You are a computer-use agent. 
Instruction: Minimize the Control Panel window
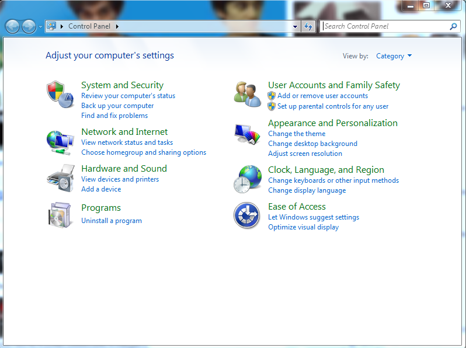coord(411,5)
